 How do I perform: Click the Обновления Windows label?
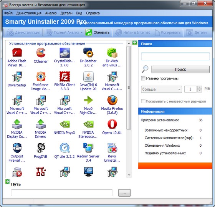(162, 146)
